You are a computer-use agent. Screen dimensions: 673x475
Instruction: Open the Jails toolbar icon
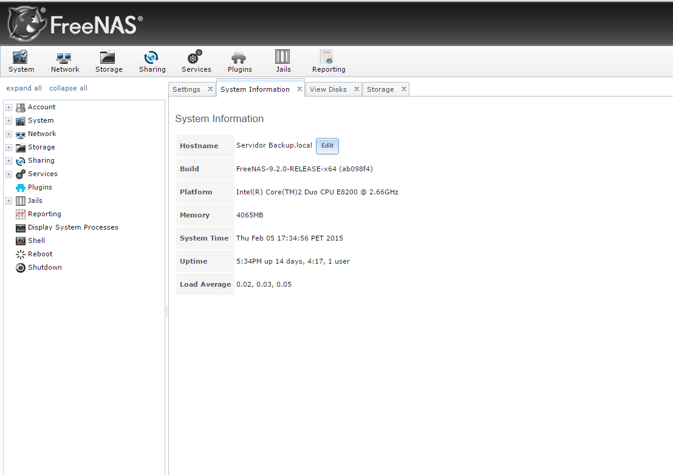[x=283, y=61]
